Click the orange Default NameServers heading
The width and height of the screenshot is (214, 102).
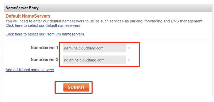[28, 16]
